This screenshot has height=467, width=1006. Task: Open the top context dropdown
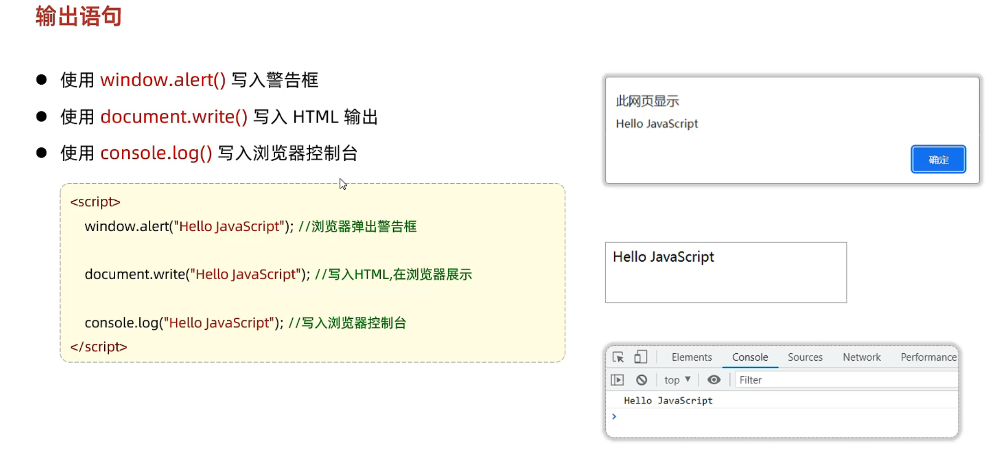(677, 380)
